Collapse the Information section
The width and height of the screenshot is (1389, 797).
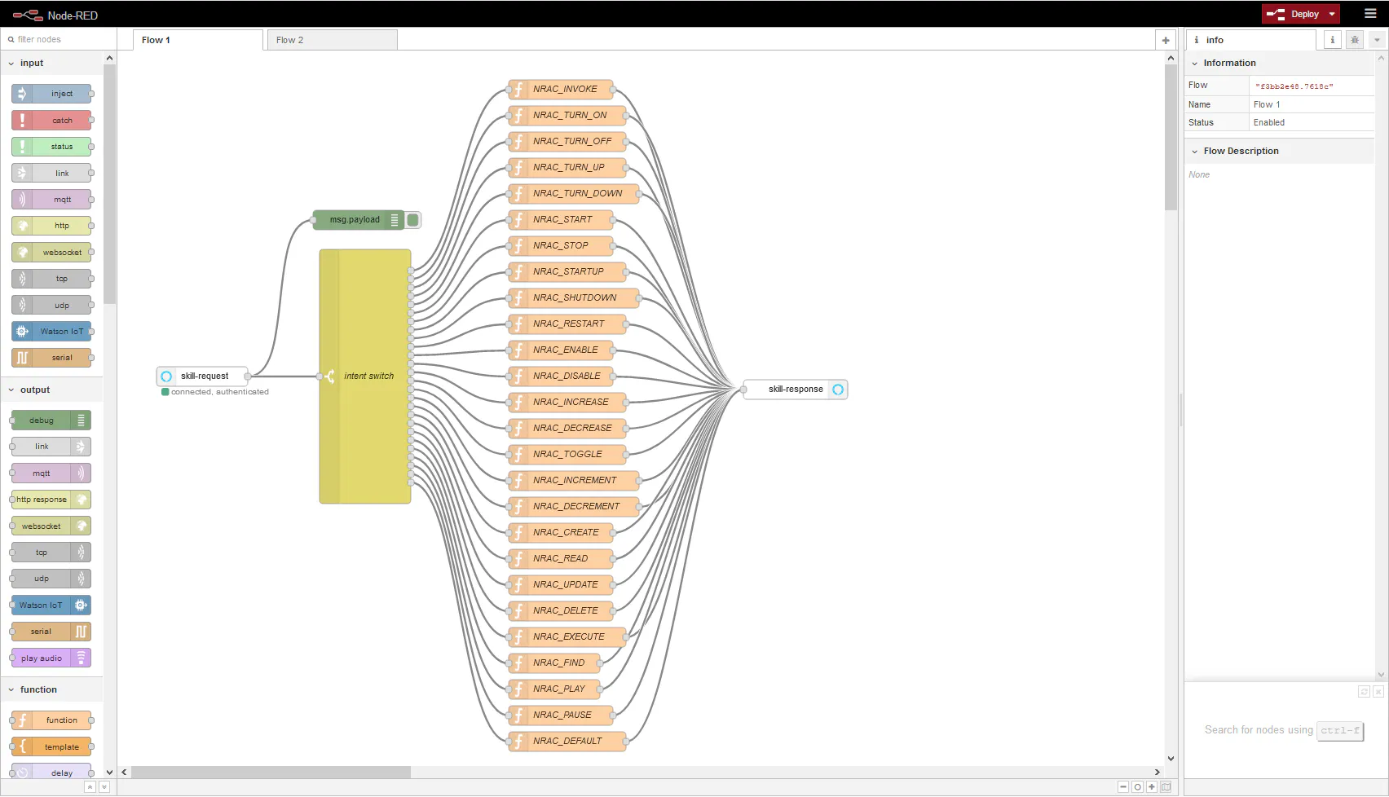[x=1280, y=63]
